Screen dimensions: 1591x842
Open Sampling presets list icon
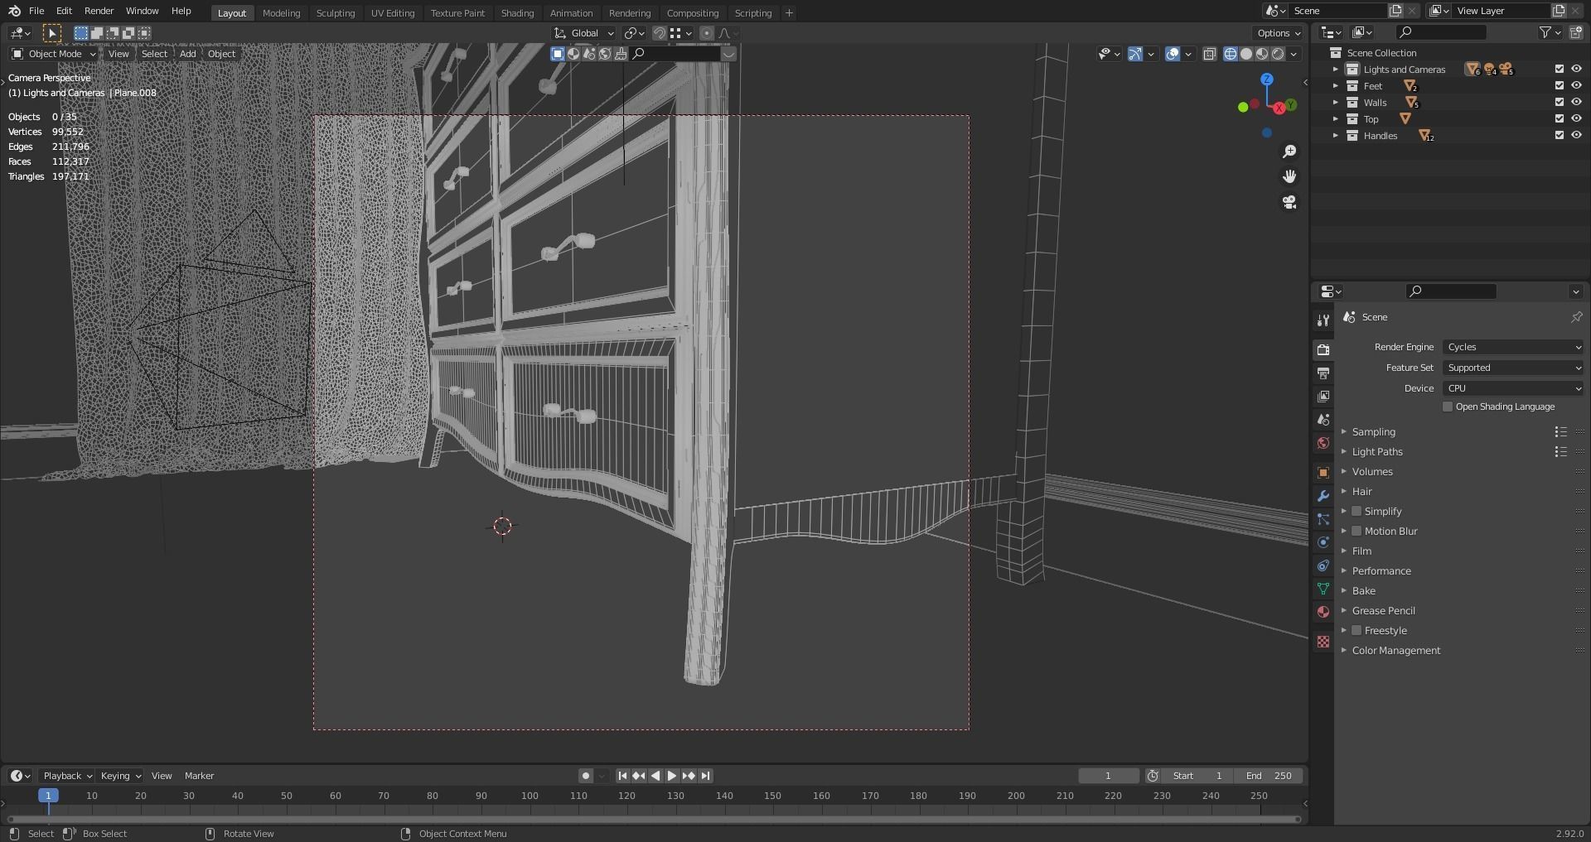click(x=1560, y=432)
